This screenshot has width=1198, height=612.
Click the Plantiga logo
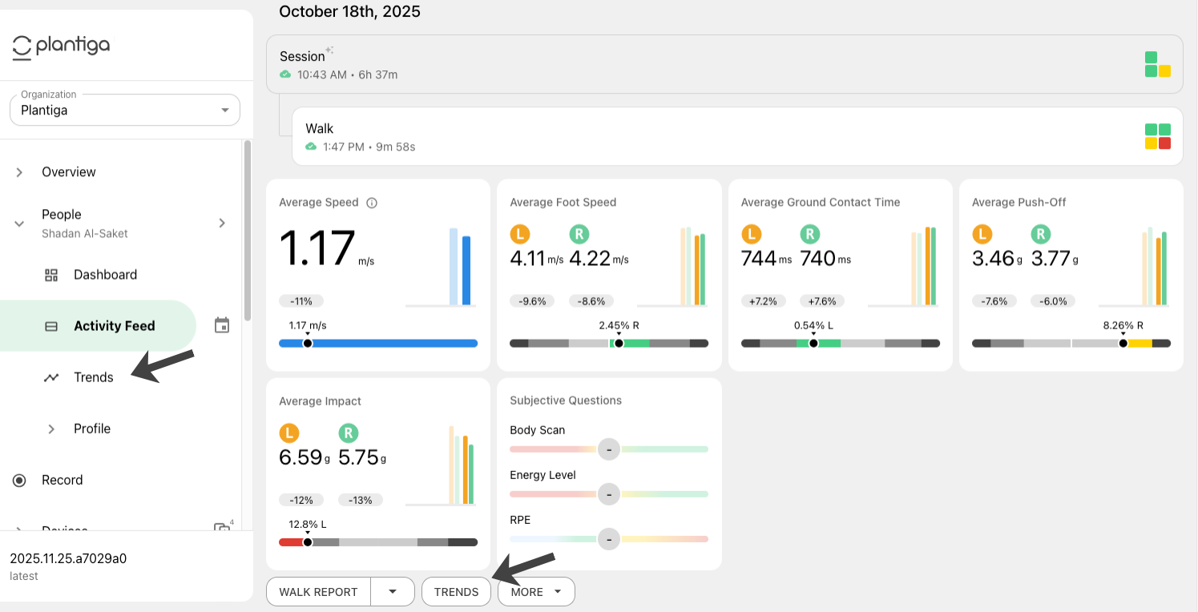(61, 46)
